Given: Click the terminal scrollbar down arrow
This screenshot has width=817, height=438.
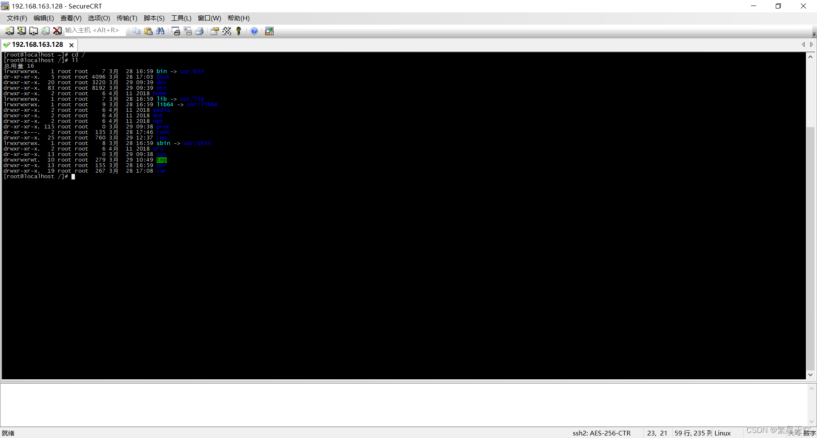Looking at the screenshot, I should coord(811,375).
